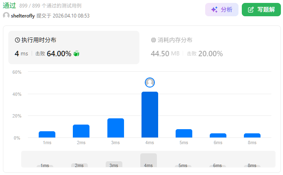The width and height of the screenshot is (283, 175).
Task: Click the 通过 status text
Action: [x=10, y=6]
